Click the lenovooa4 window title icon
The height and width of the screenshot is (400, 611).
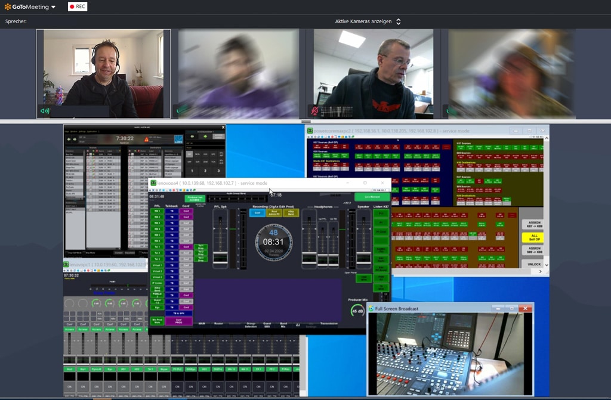click(153, 183)
